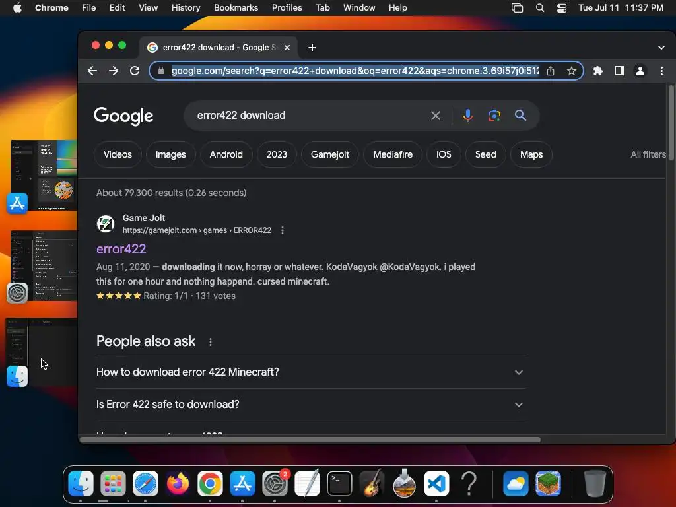Open People also ask options menu

click(x=211, y=342)
